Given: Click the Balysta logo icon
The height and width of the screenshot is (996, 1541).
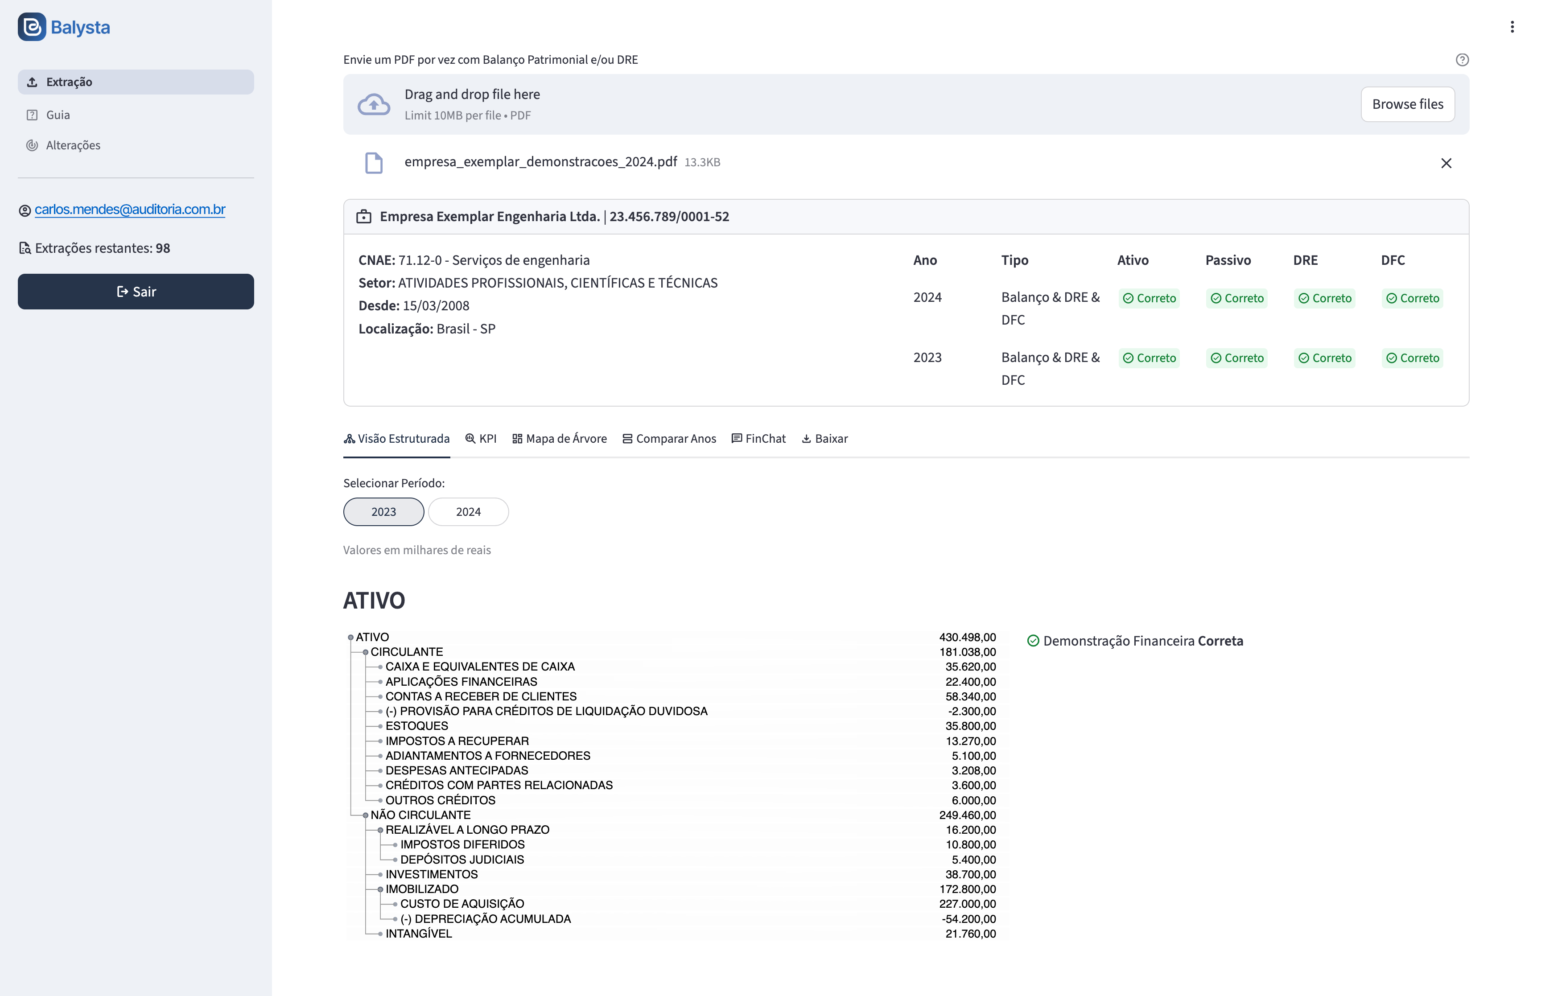Looking at the screenshot, I should [x=32, y=27].
